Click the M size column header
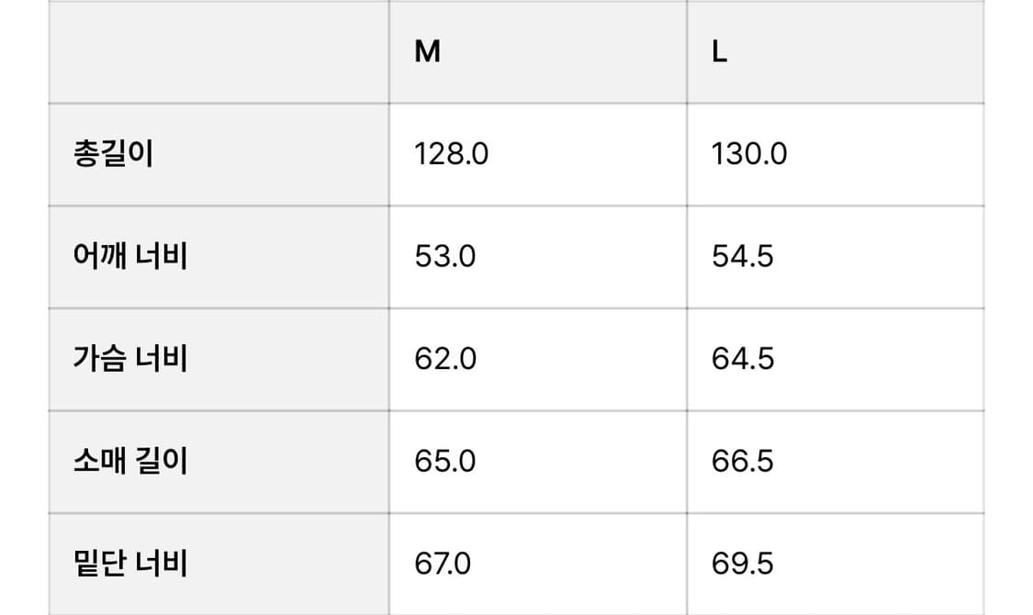 (428, 52)
